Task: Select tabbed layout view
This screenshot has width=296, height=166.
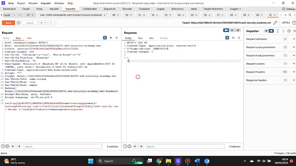Action: pyautogui.click(x=238, y=30)
